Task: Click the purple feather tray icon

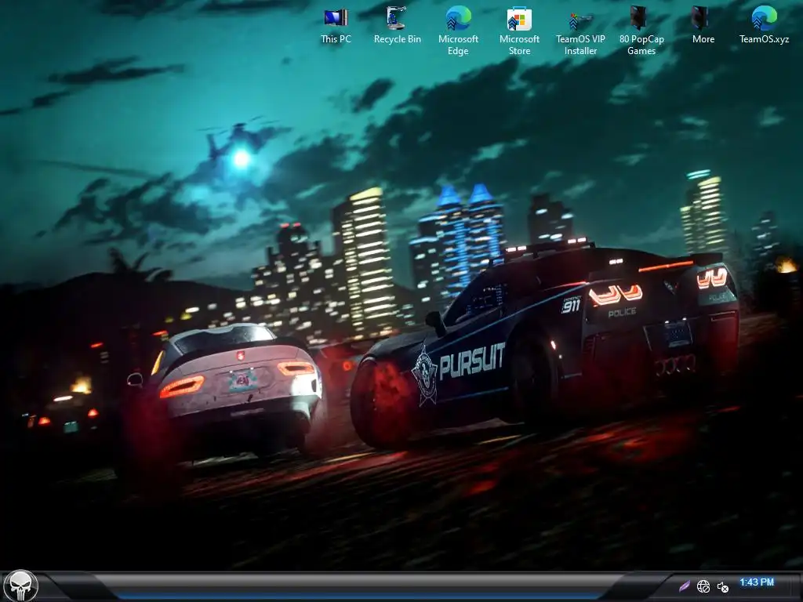Action: pyautogui.click(x=685, y=586)
